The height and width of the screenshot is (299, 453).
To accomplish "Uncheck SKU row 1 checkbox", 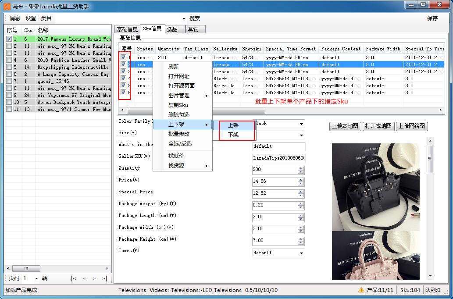I will 123,57.
